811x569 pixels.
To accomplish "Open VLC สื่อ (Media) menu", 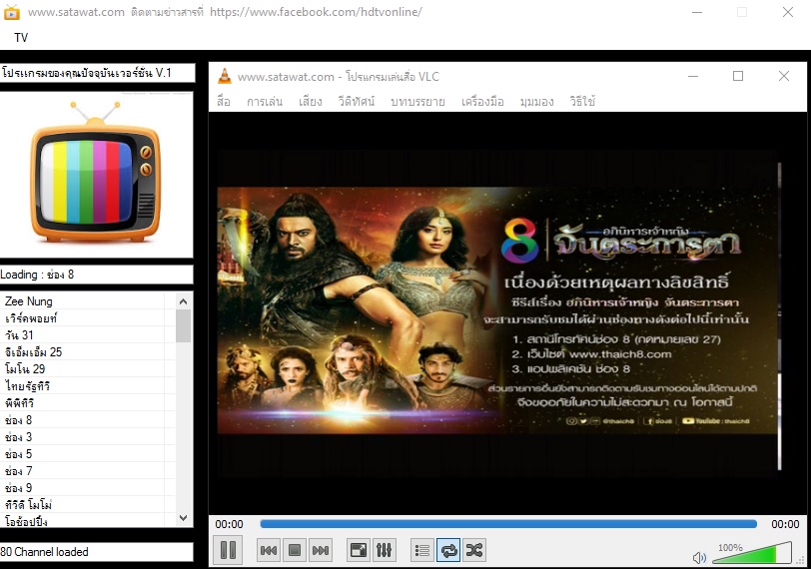I will coord(224,101).
